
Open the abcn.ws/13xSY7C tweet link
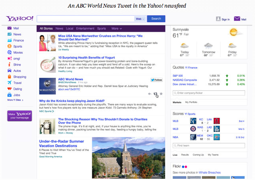point(69,89)
